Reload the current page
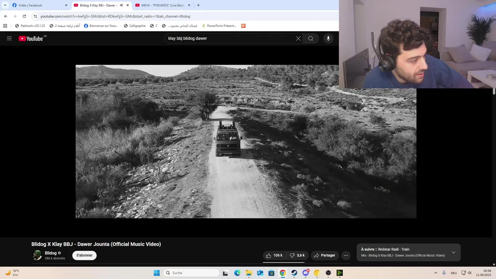This screenshot has width=496, height=279. pos(24,16)
